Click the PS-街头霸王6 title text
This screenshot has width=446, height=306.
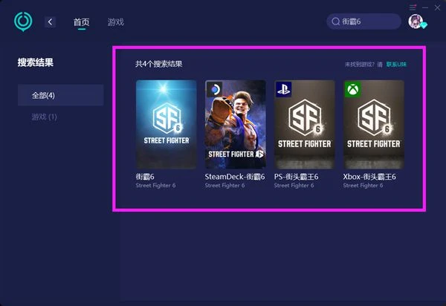point(296,177)
